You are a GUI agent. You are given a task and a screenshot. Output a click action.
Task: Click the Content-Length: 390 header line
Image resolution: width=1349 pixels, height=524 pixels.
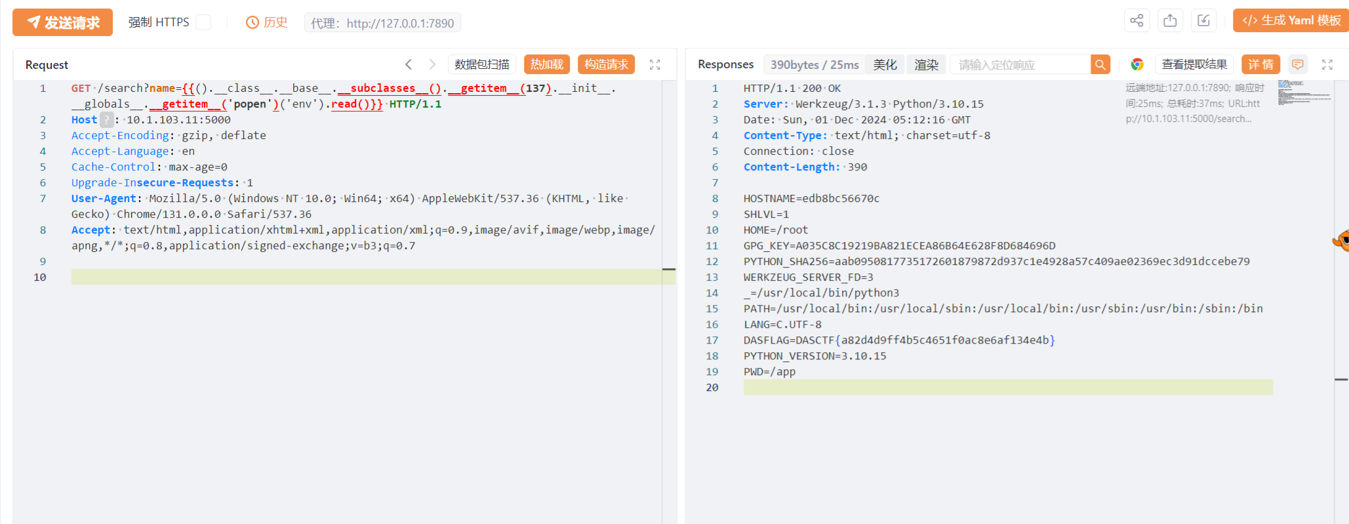[805, 167]
